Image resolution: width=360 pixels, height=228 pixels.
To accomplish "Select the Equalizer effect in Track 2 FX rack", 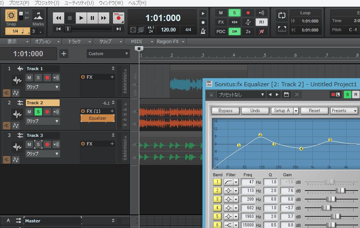I will (x=98, y=118).
